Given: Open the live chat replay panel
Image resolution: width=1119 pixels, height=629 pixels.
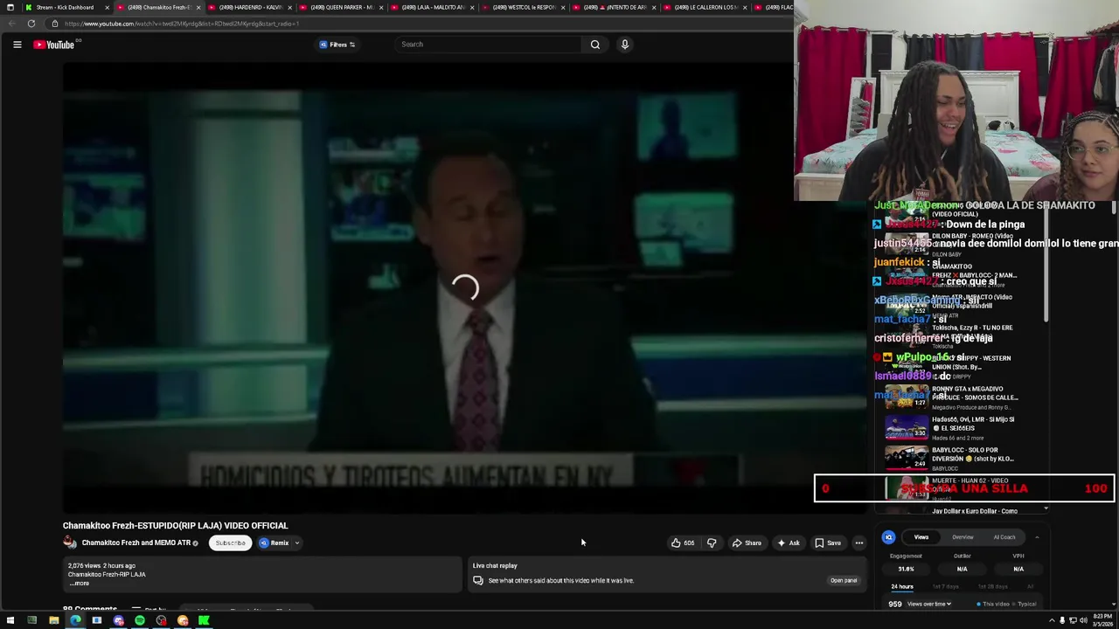Looking at the screenshot, I should [843, 580].
